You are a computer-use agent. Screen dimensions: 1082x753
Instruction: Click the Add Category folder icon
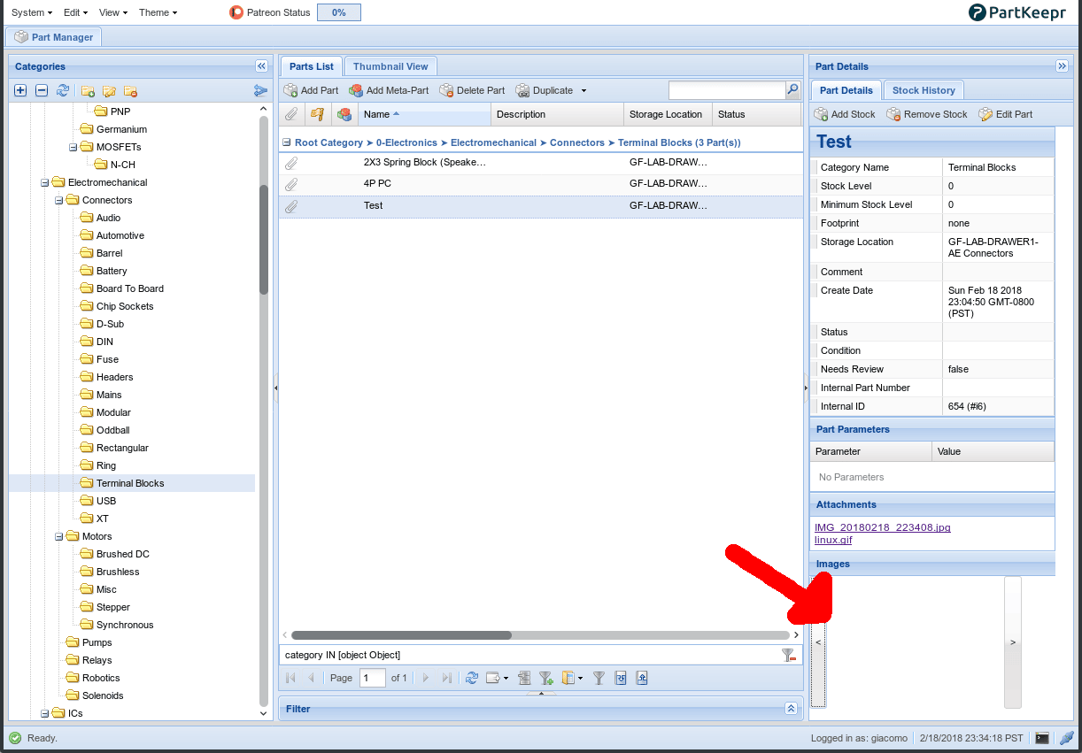88,90
